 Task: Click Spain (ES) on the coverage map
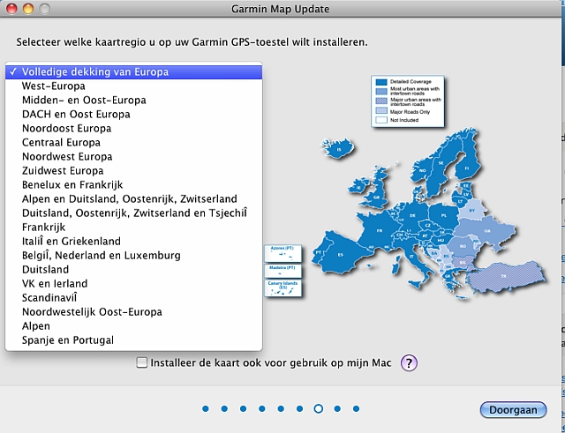coord(340,255)
